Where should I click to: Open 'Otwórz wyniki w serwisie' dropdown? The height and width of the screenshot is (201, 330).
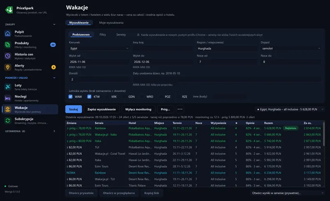point(287,193)
